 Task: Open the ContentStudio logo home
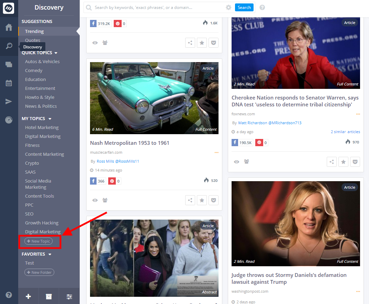[x=9, y=8]
